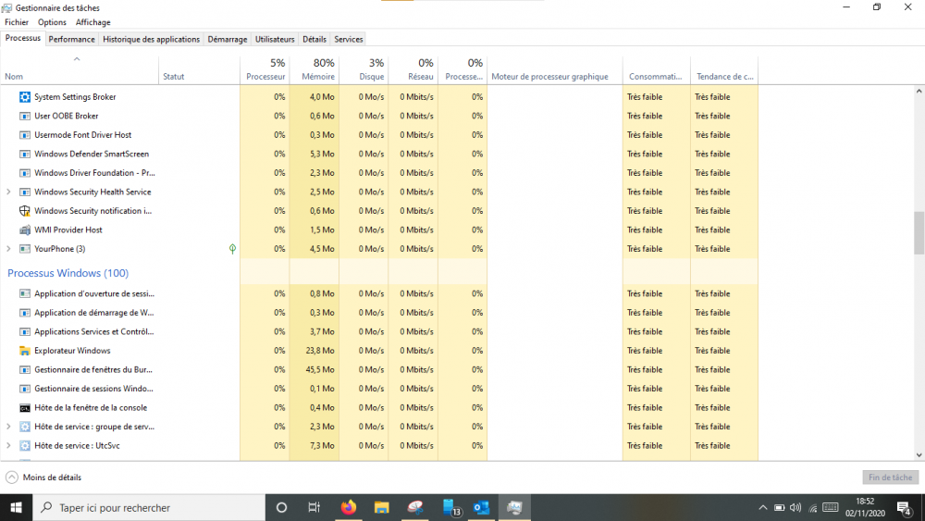Open the Fichier menu

tap(17, 22)
